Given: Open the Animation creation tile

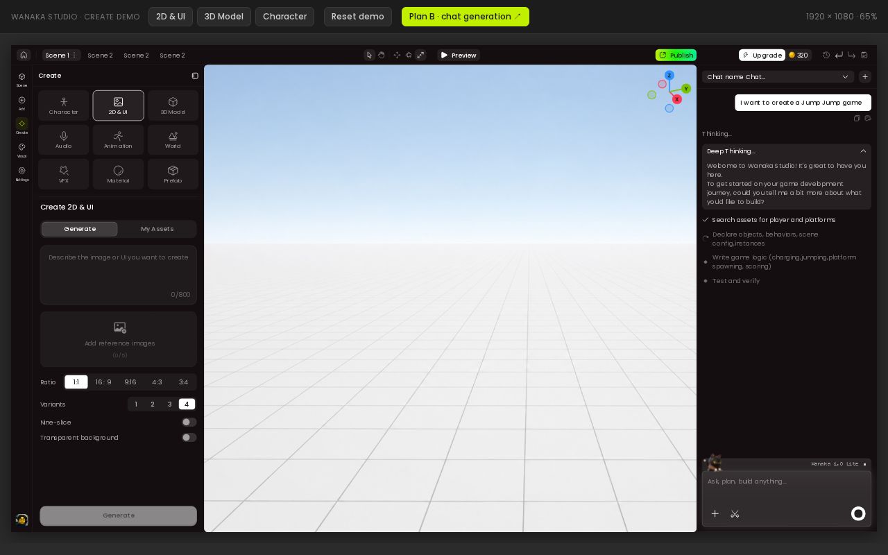Looking at the screenshot, I should tap(118, 139).
